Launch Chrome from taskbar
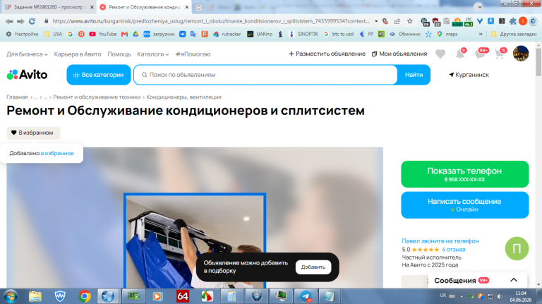This screenshot has width=542, height=304. [85, 296]
